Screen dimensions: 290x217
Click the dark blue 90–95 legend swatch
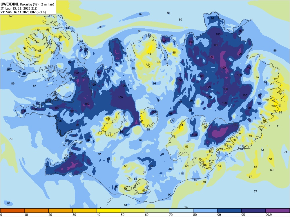[x=229, y=211]
